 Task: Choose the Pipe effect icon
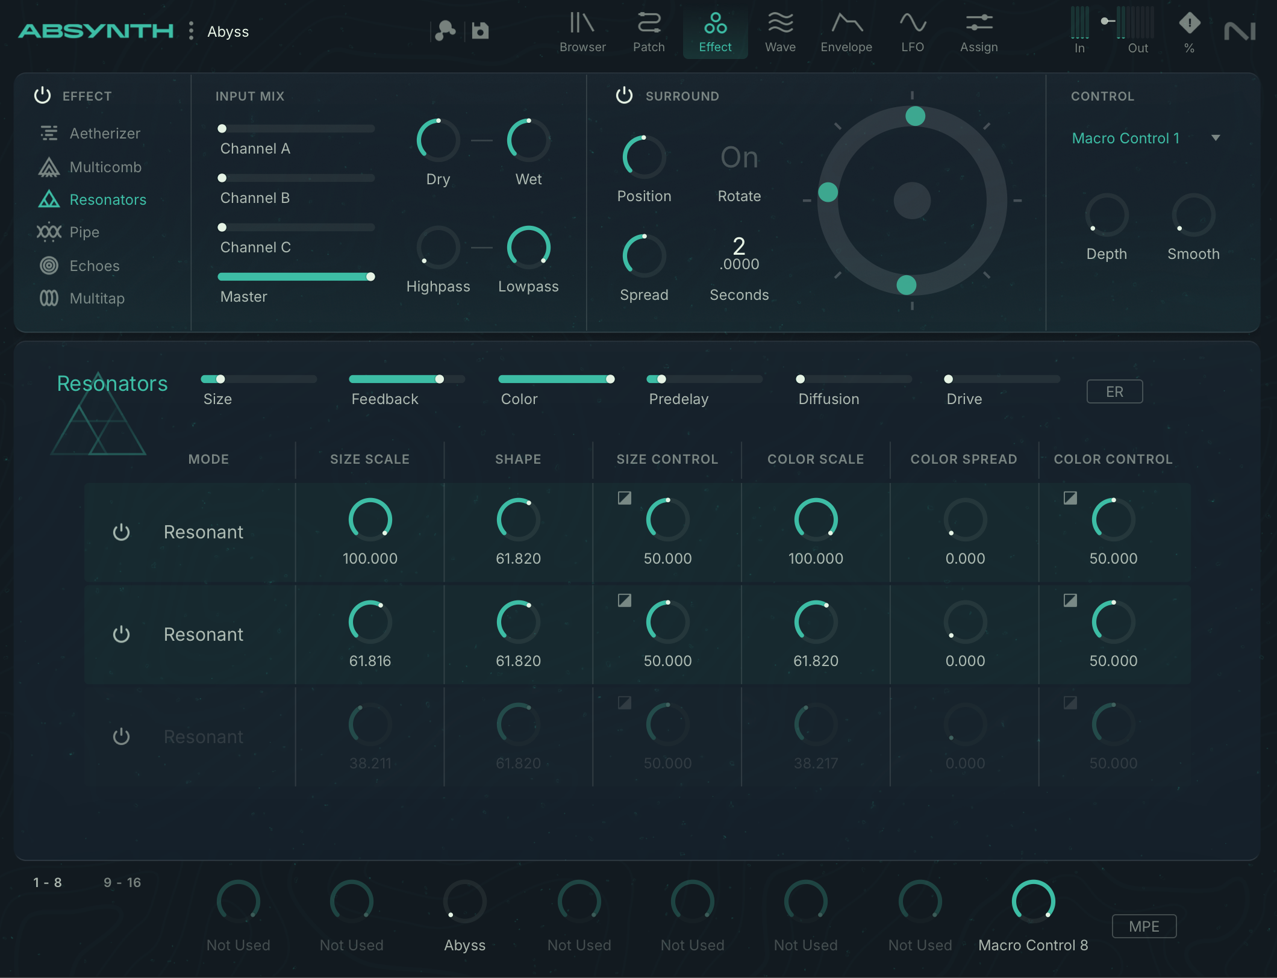pyautogui.click(x=49, y=232)
